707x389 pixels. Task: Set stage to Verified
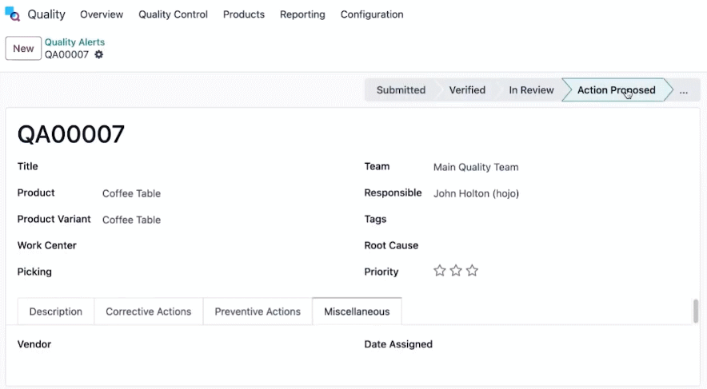467,90
